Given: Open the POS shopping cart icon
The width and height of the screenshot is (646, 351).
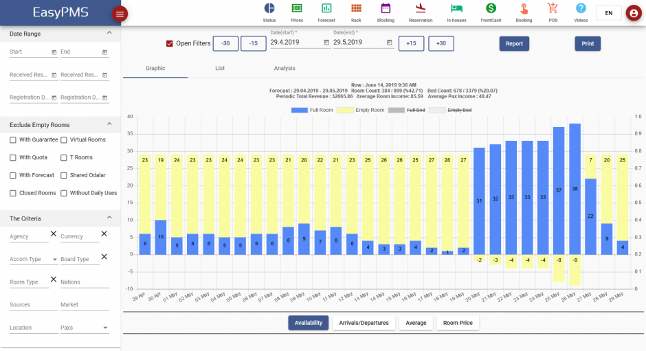Looking at the screenshot, I should pyautogui.click(x=553, y=8).
